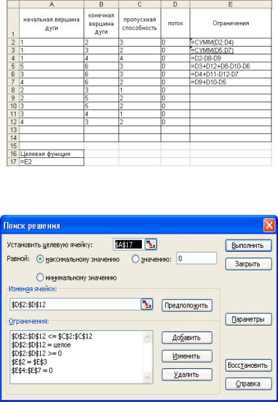This screenshot has width=278, height=402.
Task: Click Удалить to remove constraint
Action: [x=187, y=375]
